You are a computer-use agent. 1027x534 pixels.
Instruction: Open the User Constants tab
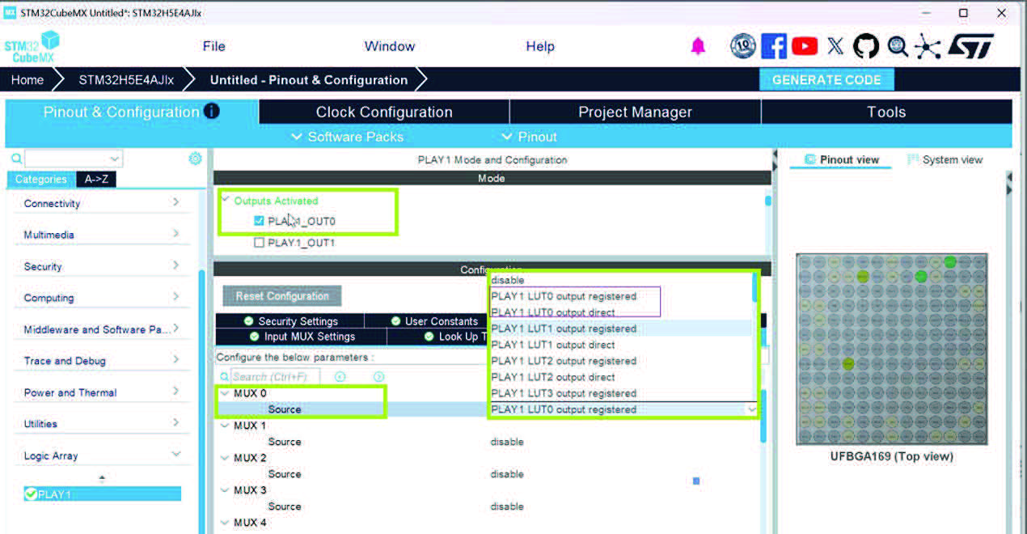click(433, 321)
